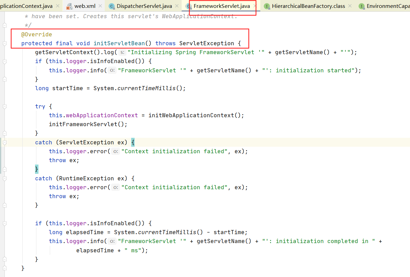Click fold end marker closing the last if block
The height and width of the screenshot is (277, 410).
tap(5, 259)
